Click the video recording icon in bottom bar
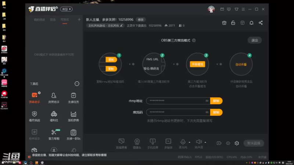 [219, 143]
